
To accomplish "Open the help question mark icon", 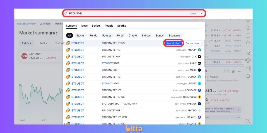I will point(248,121).
